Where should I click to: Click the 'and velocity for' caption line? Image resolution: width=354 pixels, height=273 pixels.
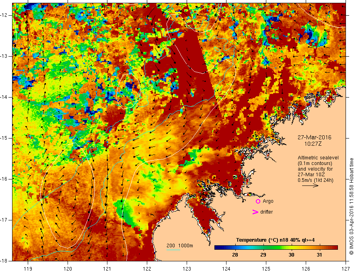[x=315, y=169]
